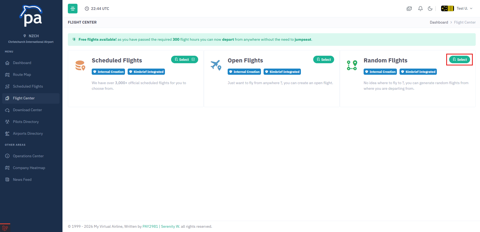This screenshot has width=480, height=232.
Task: Open Pilots Directory in sidebar
Action: (x=31, y=122)
